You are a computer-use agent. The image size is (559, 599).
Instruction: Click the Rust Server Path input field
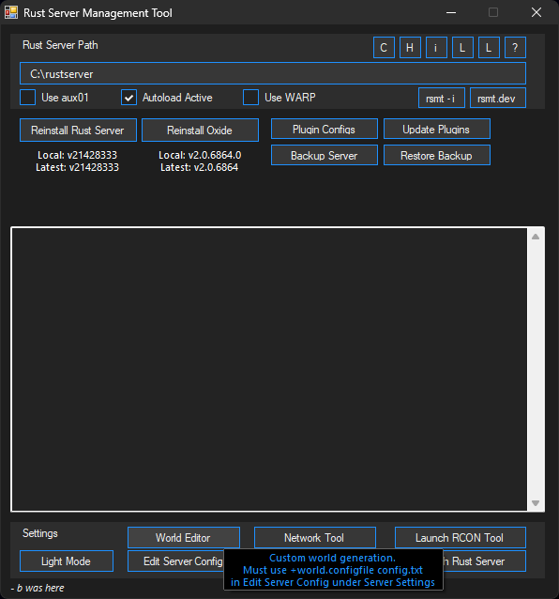pos(273,73)
